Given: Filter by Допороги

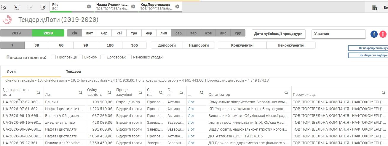Looking at the screenshot, I should tap(167, 45).
